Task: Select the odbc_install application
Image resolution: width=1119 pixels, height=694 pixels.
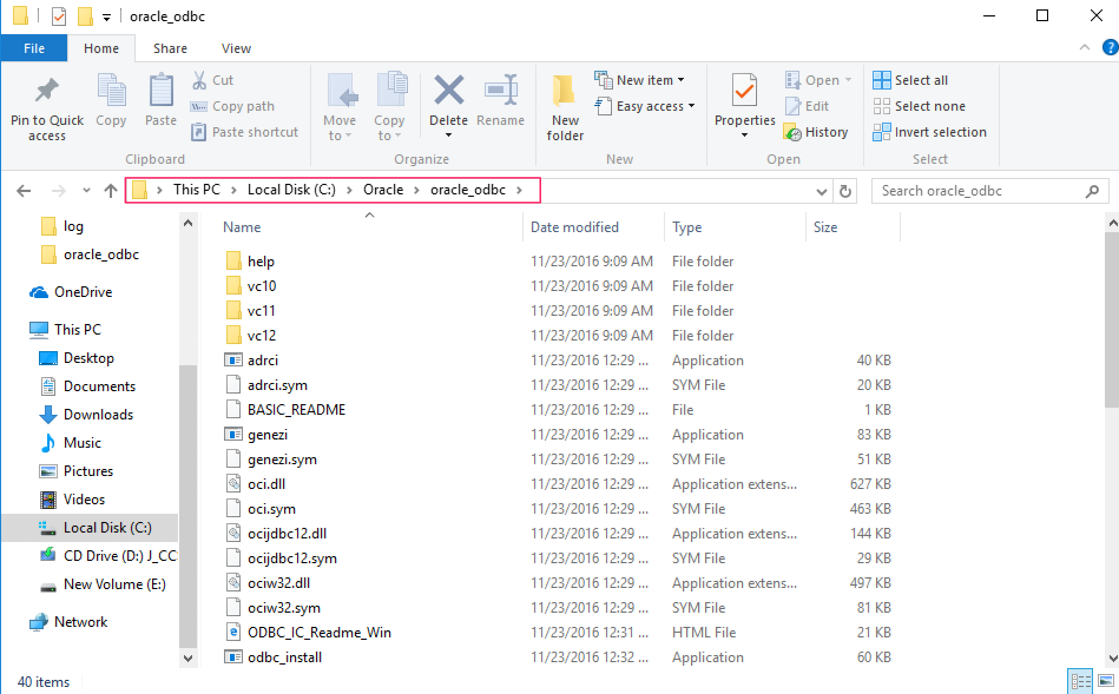Action: click(285, 657)
